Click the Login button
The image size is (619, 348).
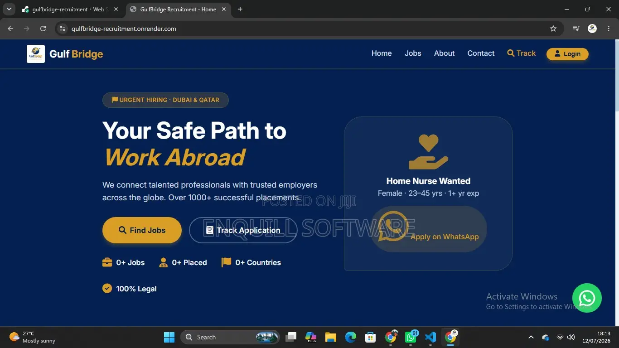click(567, 54)
